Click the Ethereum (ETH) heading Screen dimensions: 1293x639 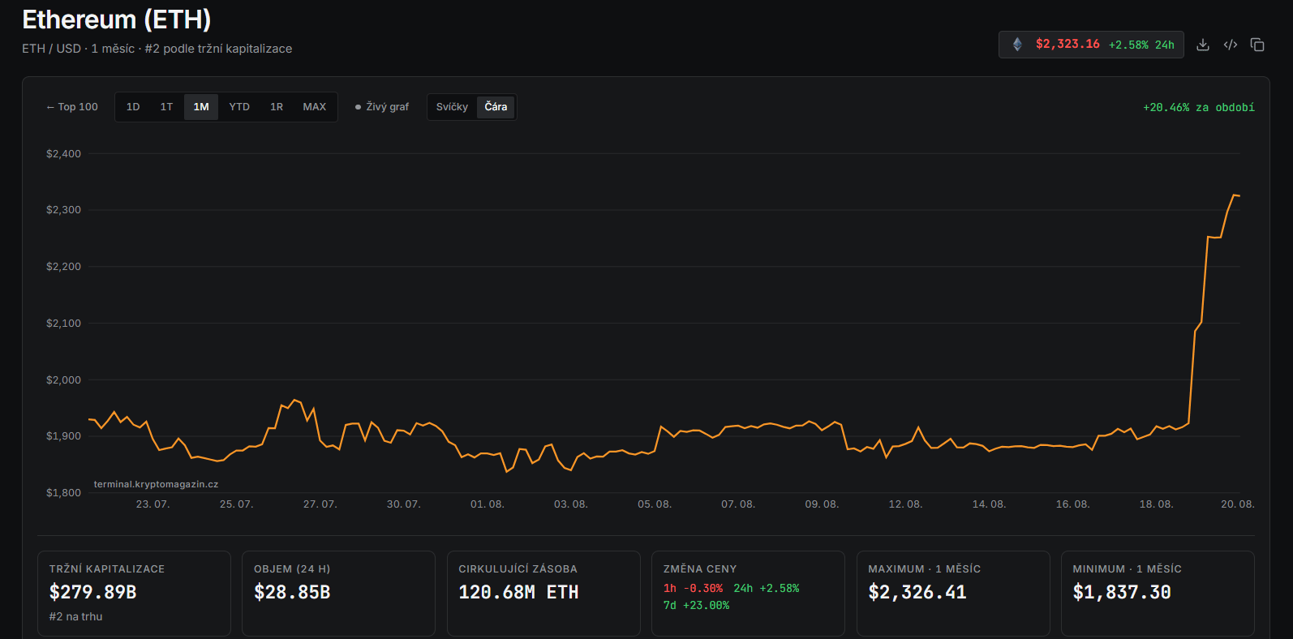pyautogui.click(x=117, y=19)
